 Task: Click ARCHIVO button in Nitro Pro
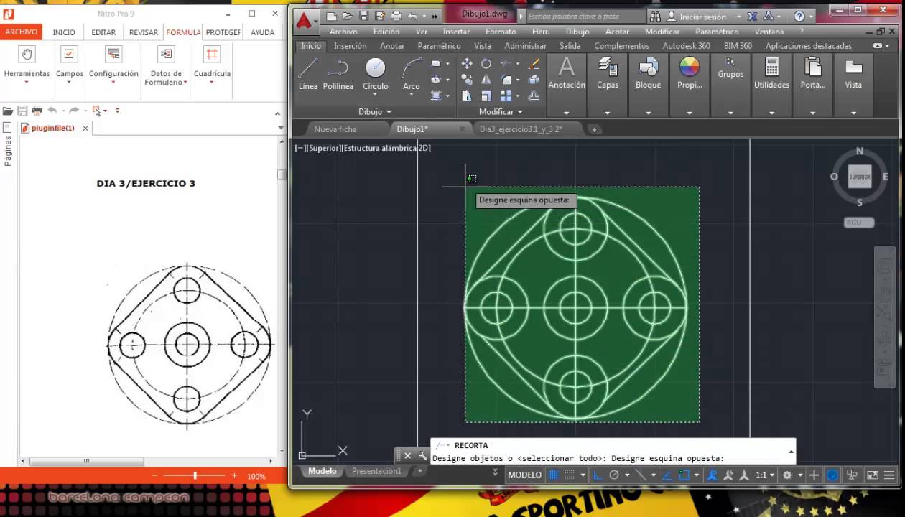(x=21, y=32)
